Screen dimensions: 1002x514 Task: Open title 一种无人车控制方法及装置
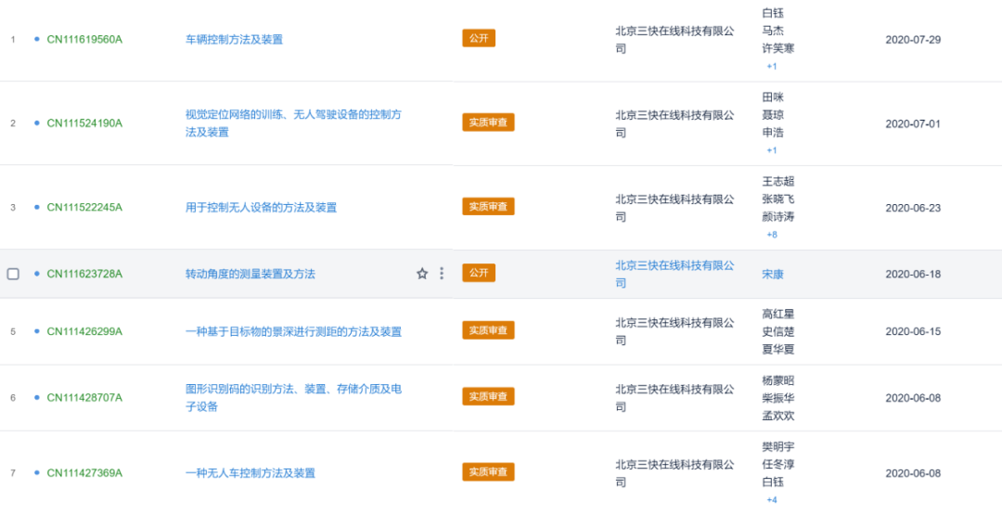(250, 473)
